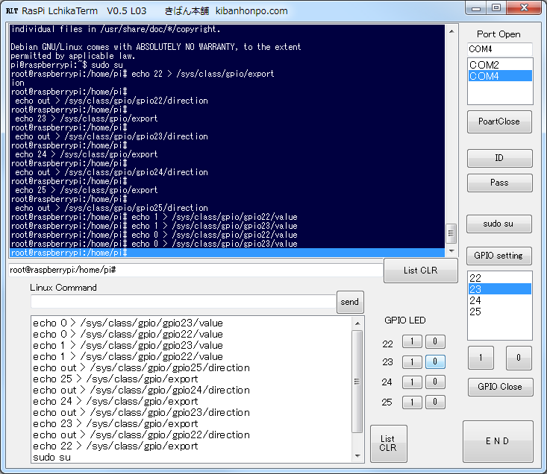Select history entry 'echo 24 > /sys/class/gpio/export'
547x474 pixels.
pyautogui.click(x=192, y=402)
